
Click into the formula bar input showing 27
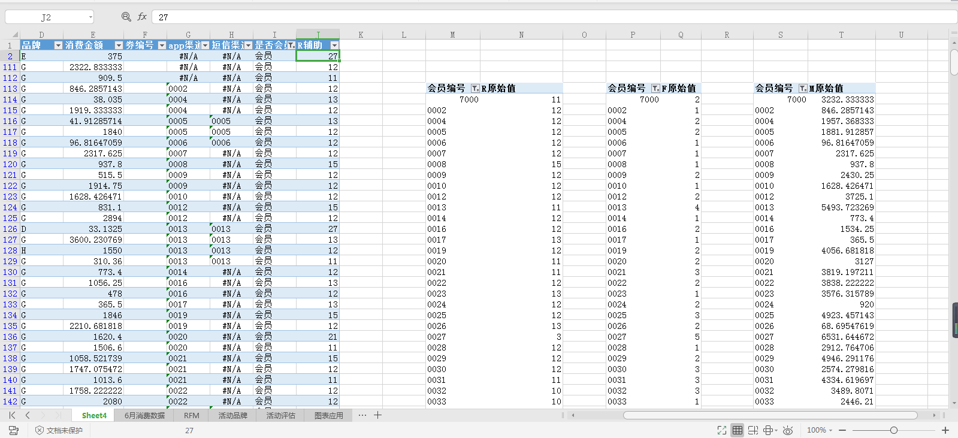click(x=554, y=17)
